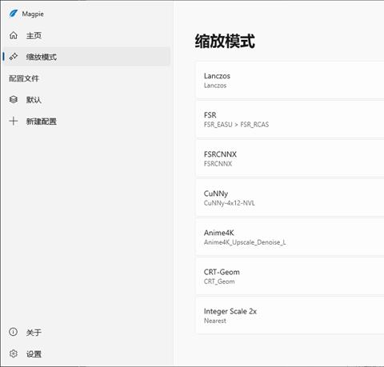
Task: Select 缩放模式 in the sidebar
Action: pyautogui.click(x=86, y=57)
